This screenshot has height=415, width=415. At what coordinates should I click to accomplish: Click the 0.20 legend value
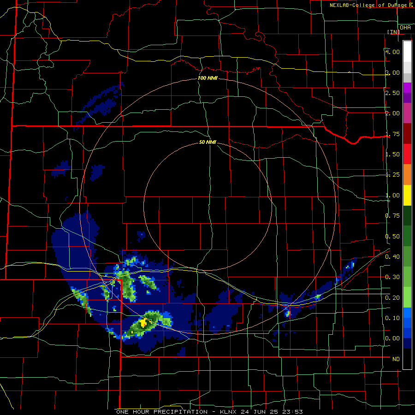pos(392,298)
